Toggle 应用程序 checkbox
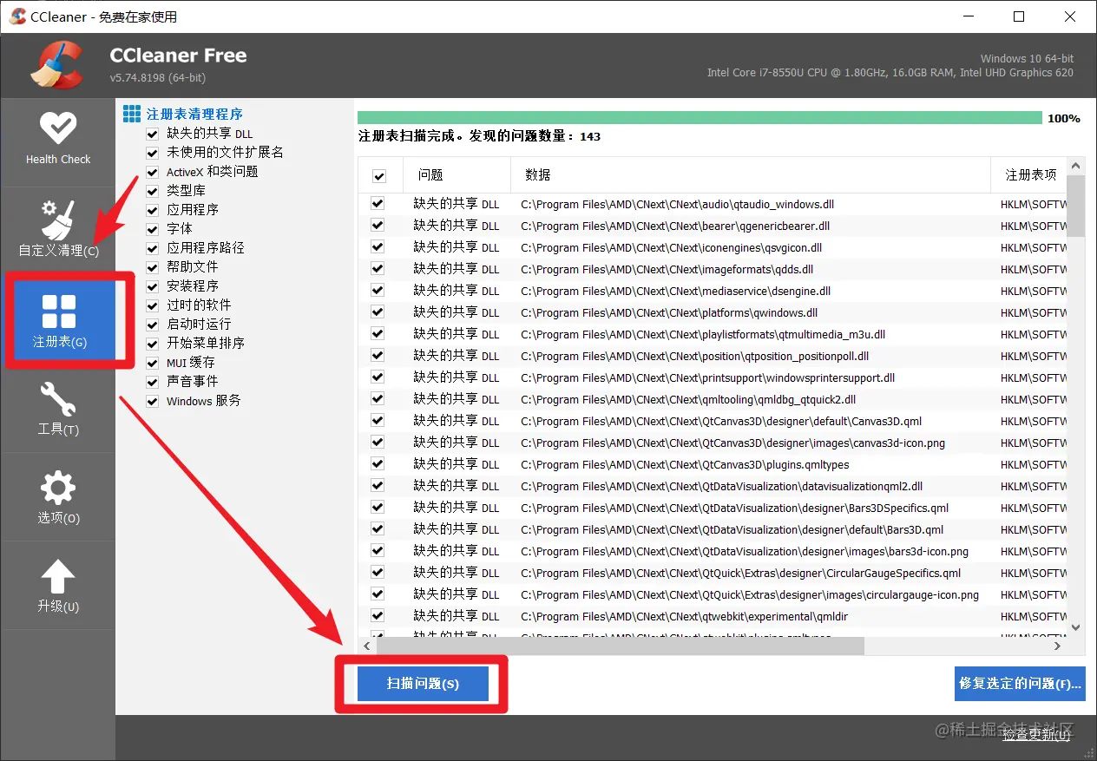Image resolution: width=1097 pixels, height=761 pixels. coord(153,210)
